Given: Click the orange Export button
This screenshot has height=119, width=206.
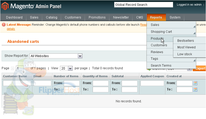Looking at the screenshot, I should (199, 68).
